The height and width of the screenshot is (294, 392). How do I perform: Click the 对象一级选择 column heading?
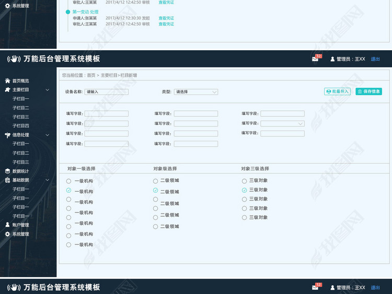click(x=81, y=169)
